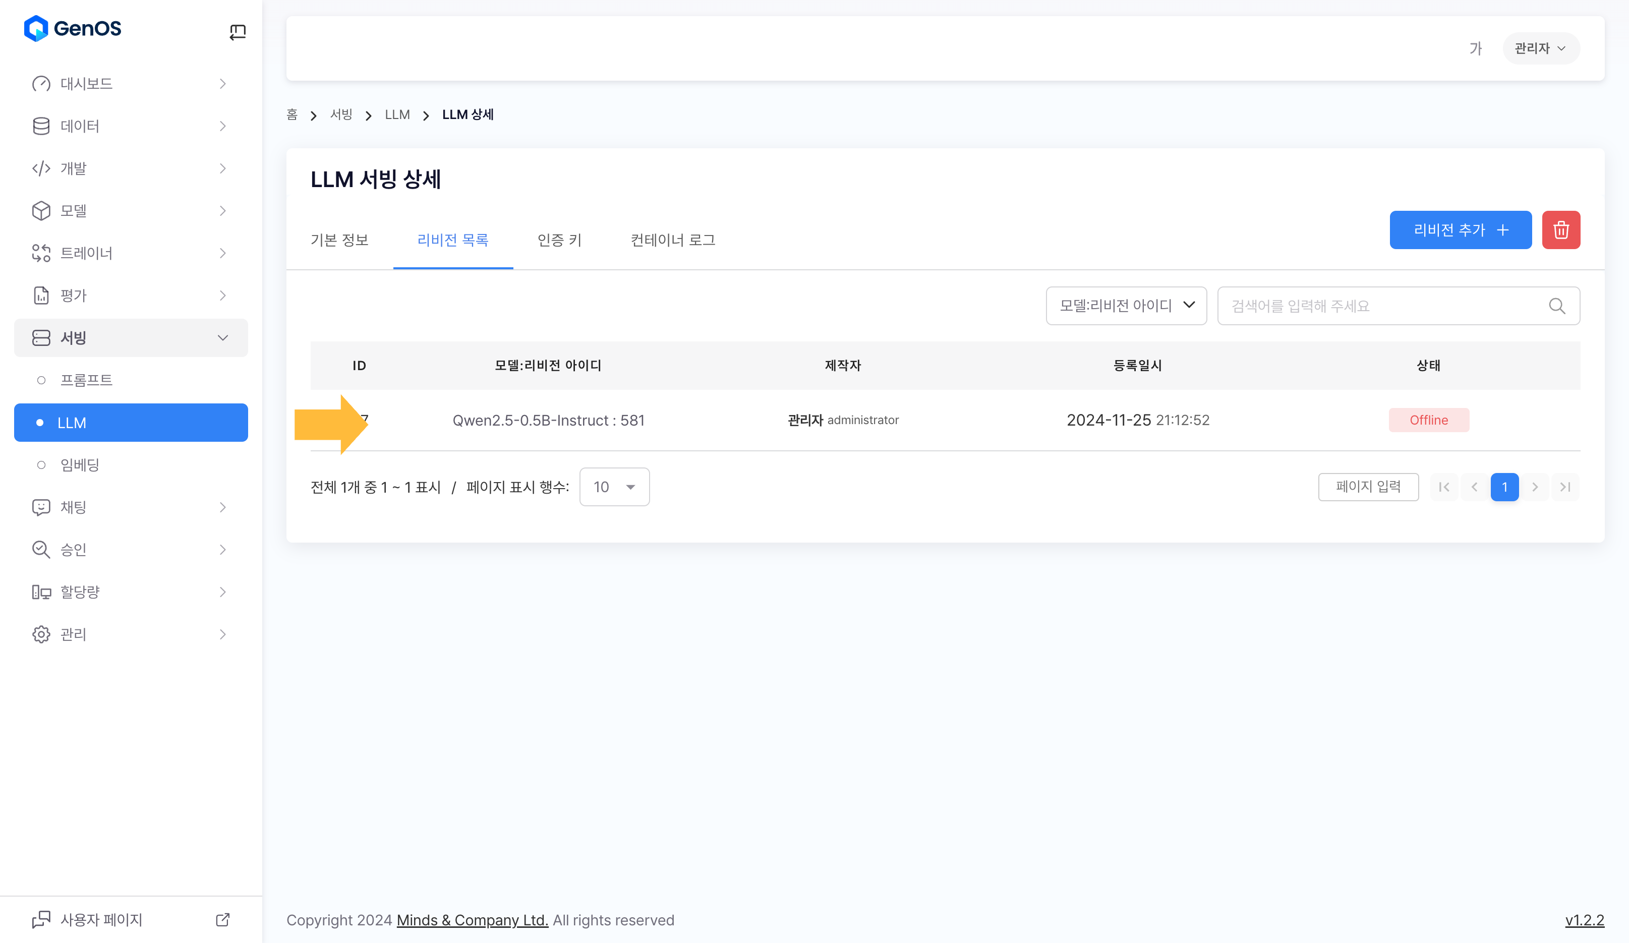Go to the last page arrow

click(1564, 487)
